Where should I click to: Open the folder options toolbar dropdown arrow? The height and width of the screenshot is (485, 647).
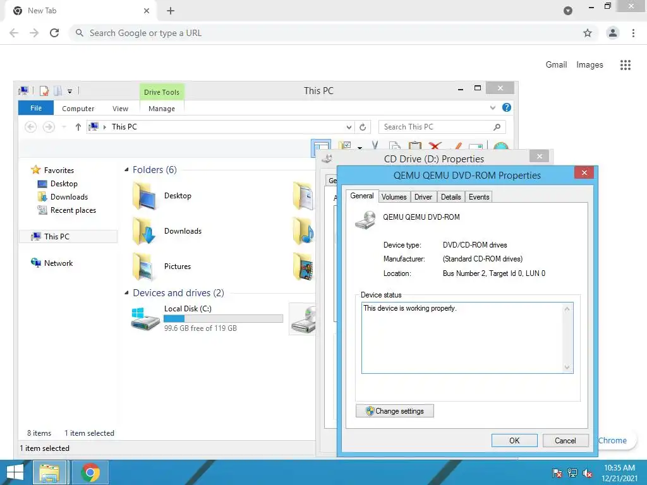(360, 147)
